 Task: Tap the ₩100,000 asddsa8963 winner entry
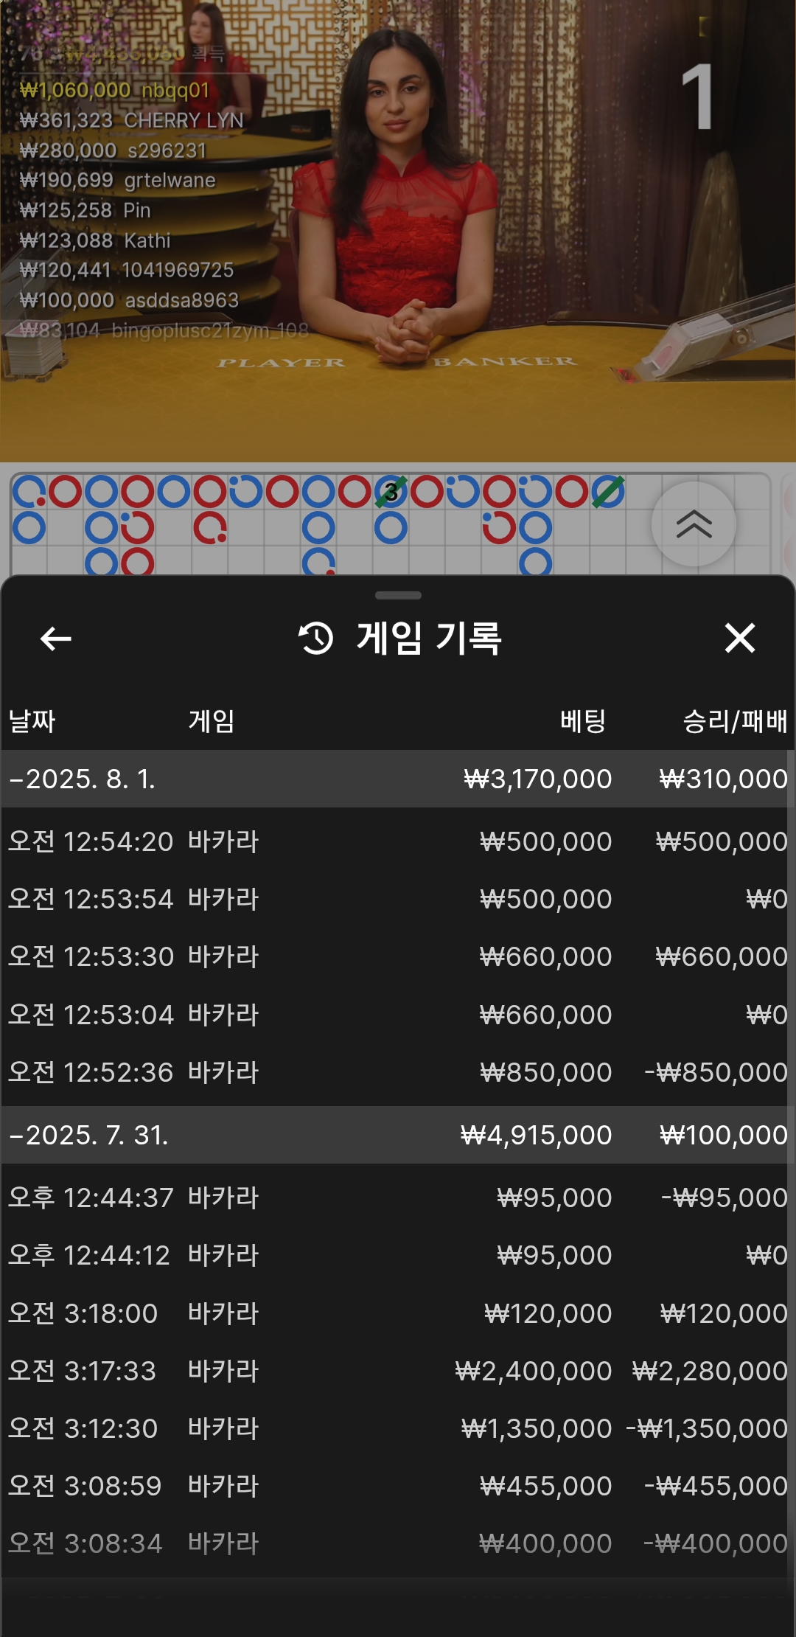129,300
